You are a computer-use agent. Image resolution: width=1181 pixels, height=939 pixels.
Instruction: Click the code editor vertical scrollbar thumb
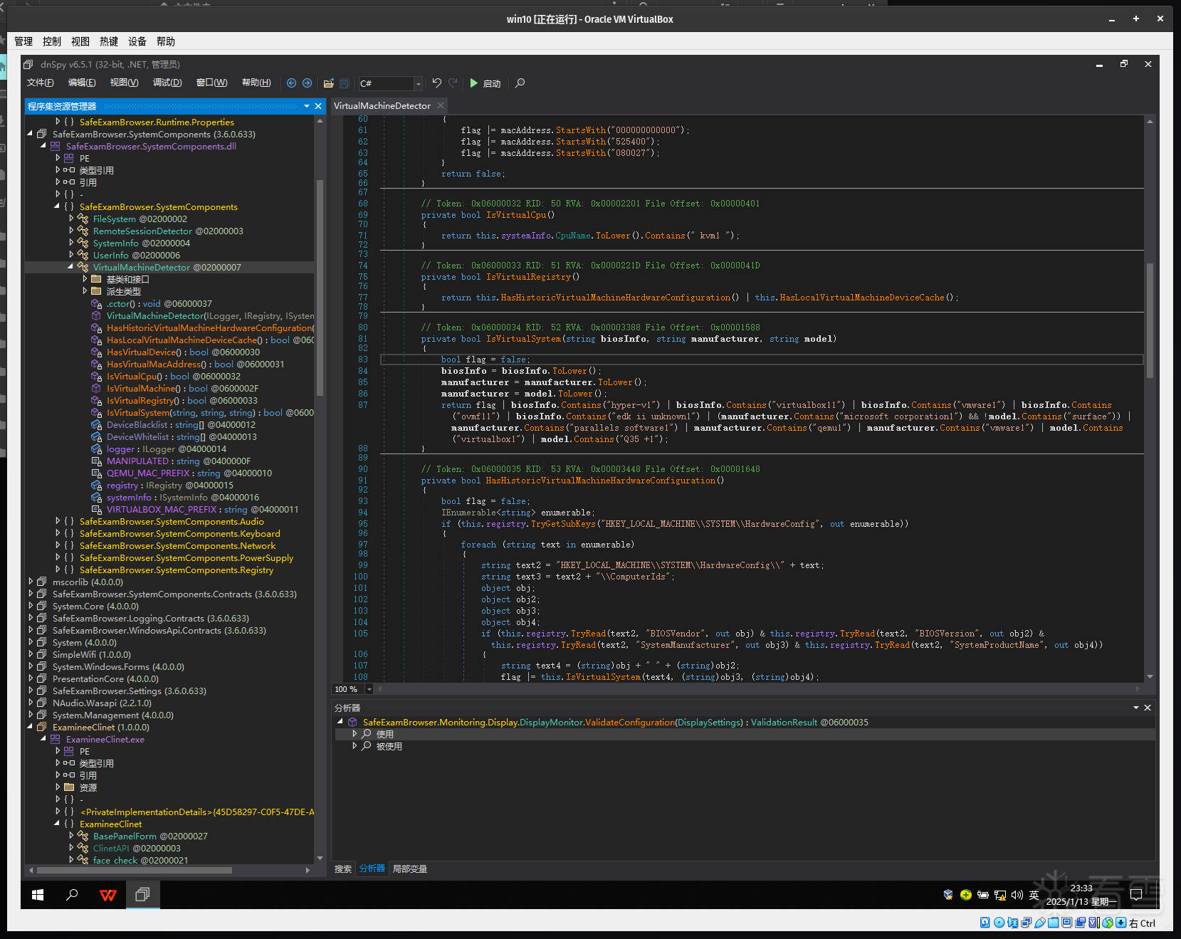point(1150,320)
